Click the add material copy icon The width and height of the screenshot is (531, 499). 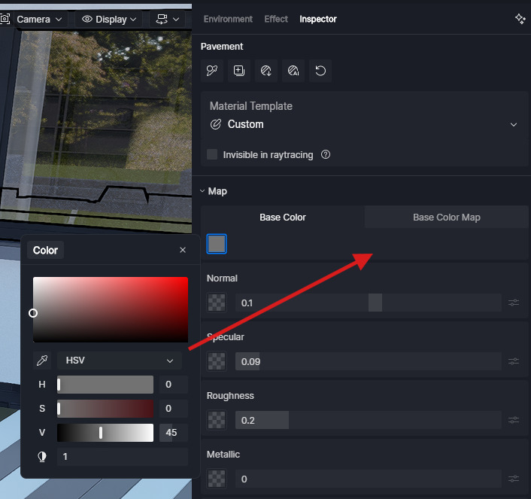[239, 71]
